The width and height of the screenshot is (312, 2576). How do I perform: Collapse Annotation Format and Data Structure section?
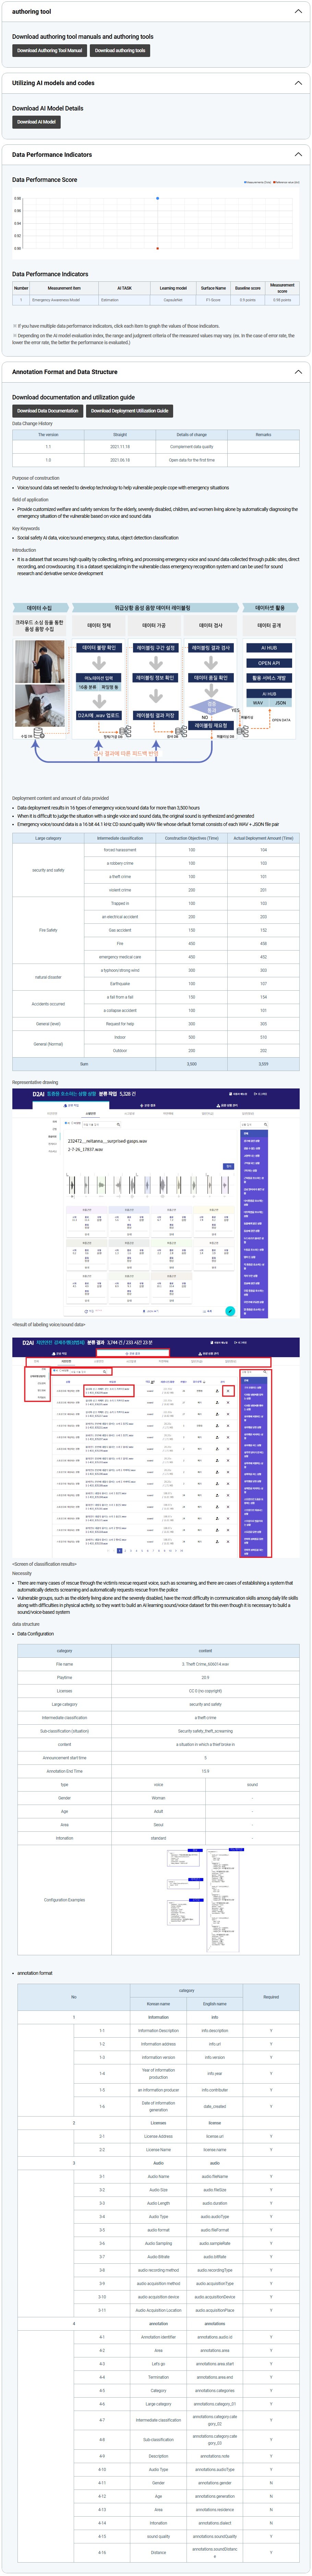[x=297, y=372]
